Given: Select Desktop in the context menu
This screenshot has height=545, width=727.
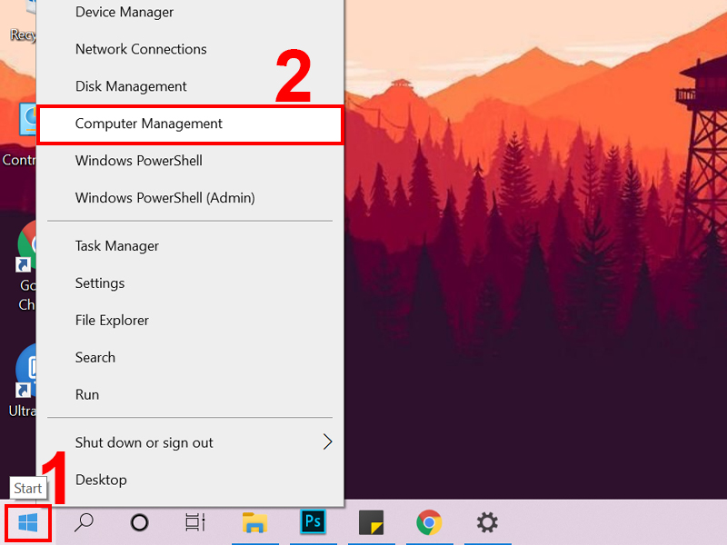Looking at the screenshot, I should pos(190,480).
